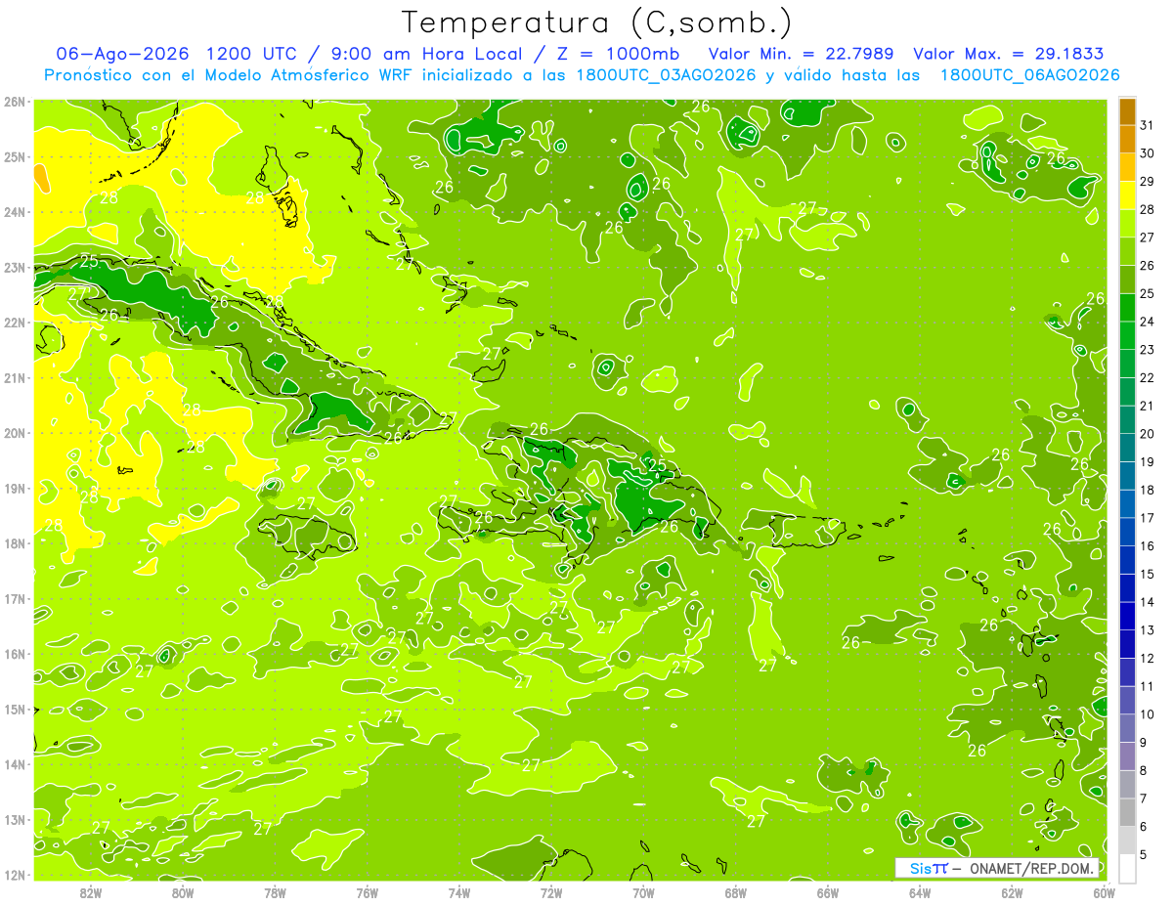The width and height of the screenshot is (1173, 906).
Task: Click the 'Pronóstico con el Modelo Atmósferico WRF' line
Action: 230,75
